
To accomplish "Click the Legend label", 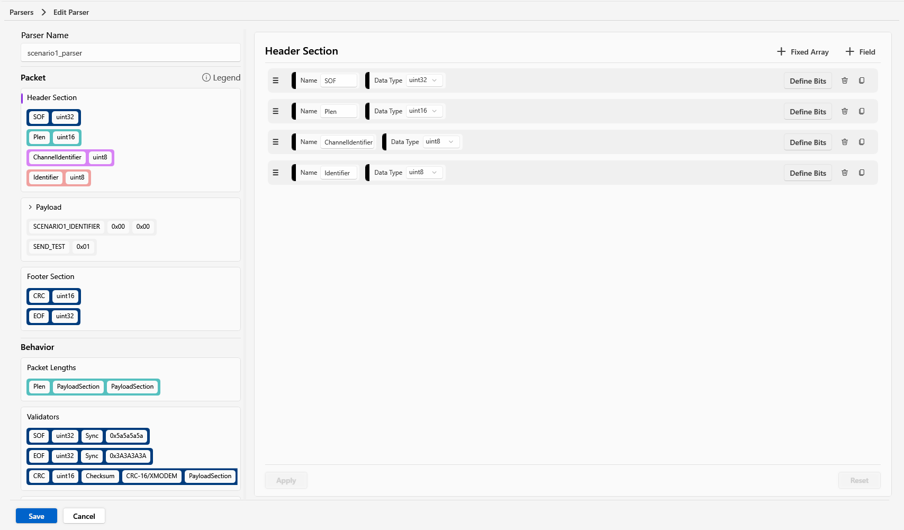I will [x=227, y=77].
